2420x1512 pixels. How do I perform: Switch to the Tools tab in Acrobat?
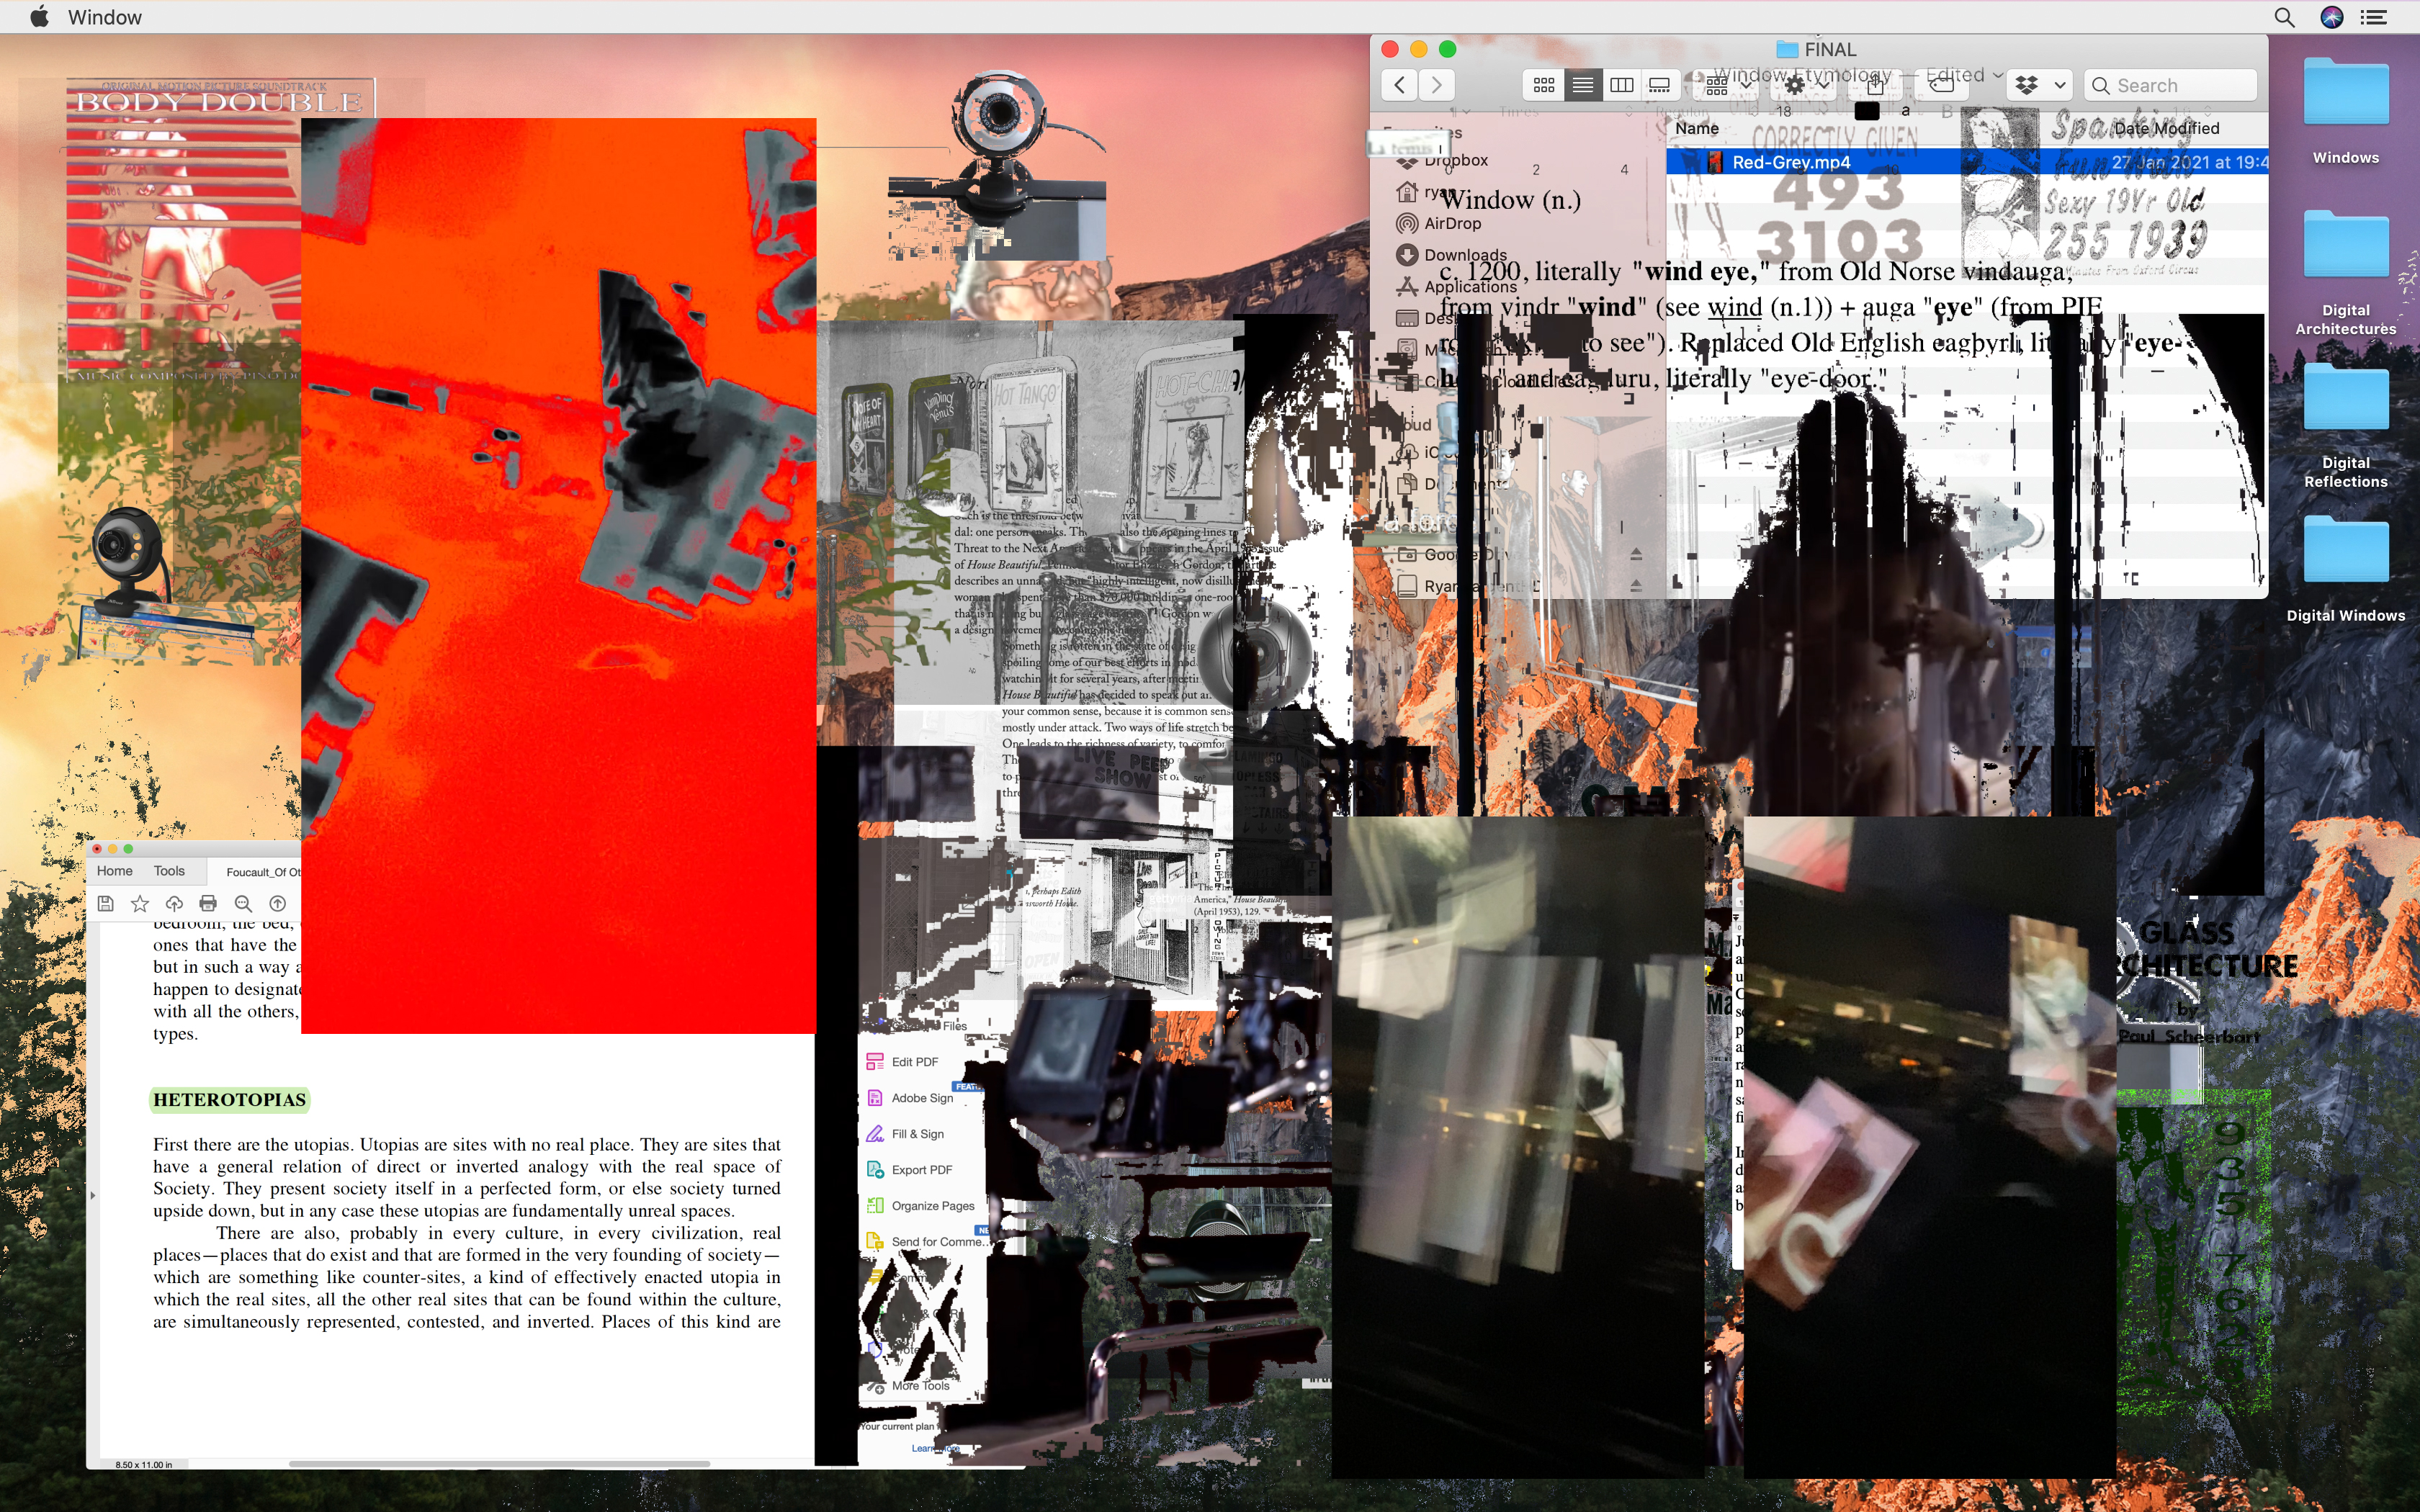pyautogui.click(x=169, y=871)
